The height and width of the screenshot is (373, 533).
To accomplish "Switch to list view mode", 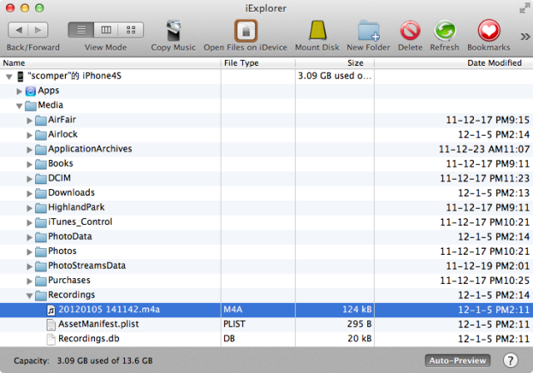I will click(x=81, y=30).
